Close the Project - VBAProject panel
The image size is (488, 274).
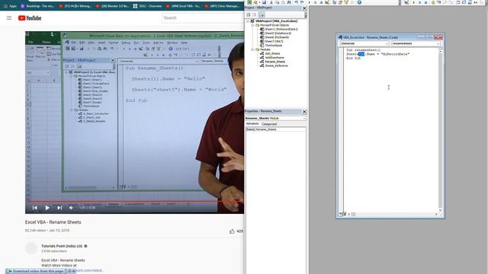[x=304, y=8]
